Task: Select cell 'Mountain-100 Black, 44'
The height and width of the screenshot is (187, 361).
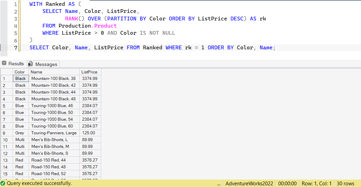Action: (54, 92)
